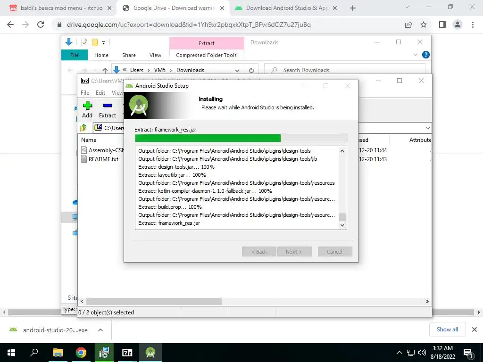Click the 7-Zip horizontal scrollbar thumb

154,301
